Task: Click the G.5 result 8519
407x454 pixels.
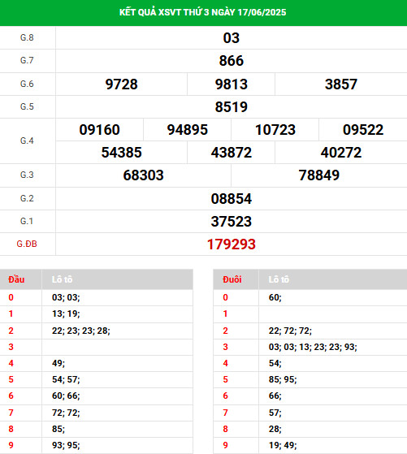Action: coord(232,107)
